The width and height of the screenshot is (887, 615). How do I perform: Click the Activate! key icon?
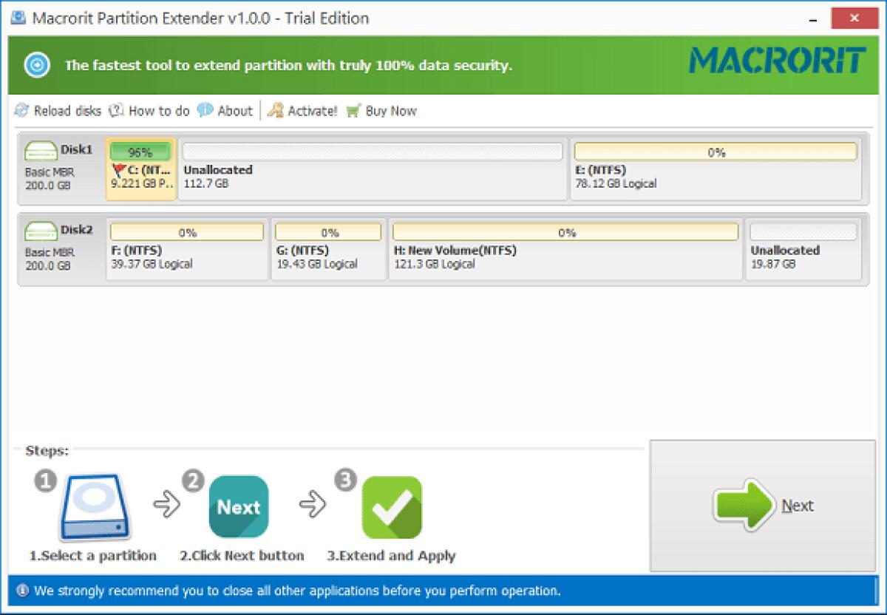click(275, 111)
